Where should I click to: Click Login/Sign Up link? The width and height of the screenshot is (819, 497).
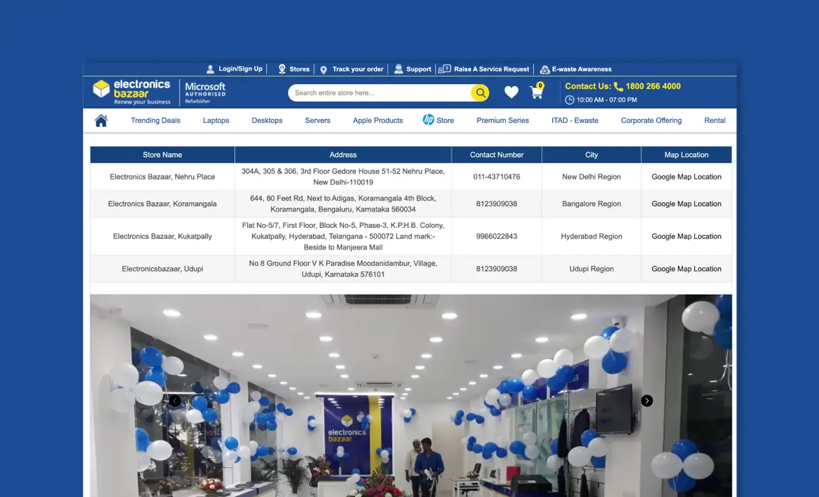[235, 69]
